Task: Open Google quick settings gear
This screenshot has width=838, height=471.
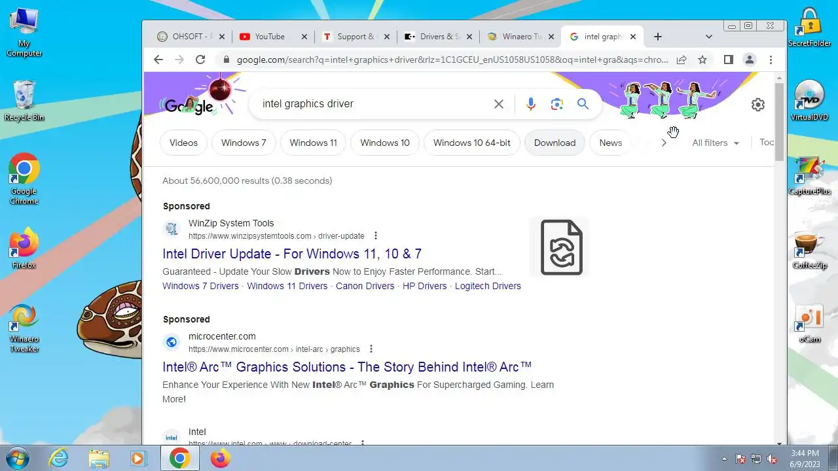Action: point(757,105)
